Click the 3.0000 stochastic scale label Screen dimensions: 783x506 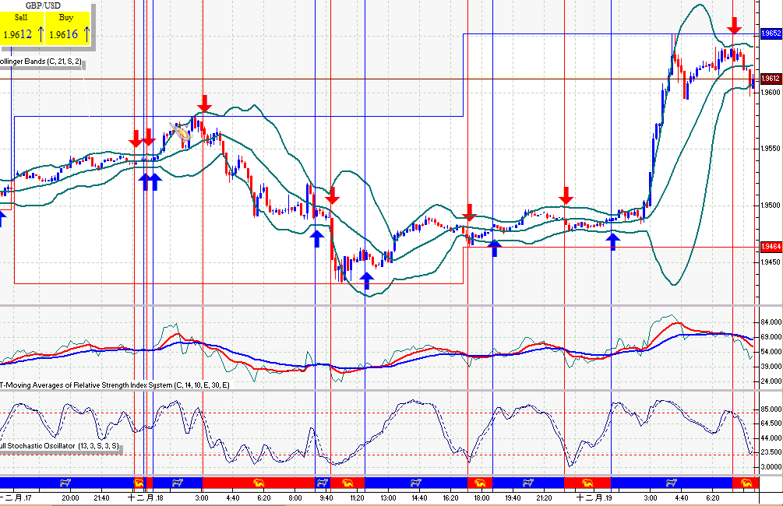tap(771, 467)
